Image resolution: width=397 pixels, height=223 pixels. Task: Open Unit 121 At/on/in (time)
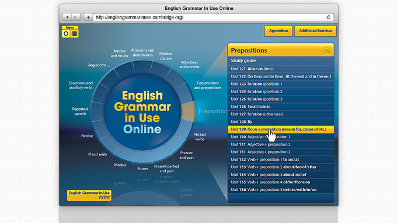pos(281,69)
